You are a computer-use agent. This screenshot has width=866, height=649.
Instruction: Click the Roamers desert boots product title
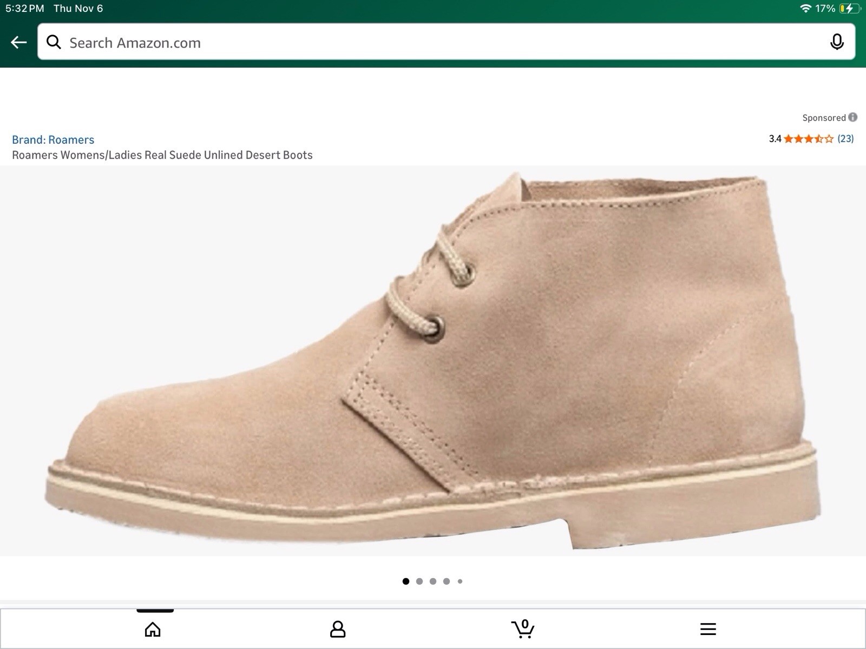[x=162, y=155]
